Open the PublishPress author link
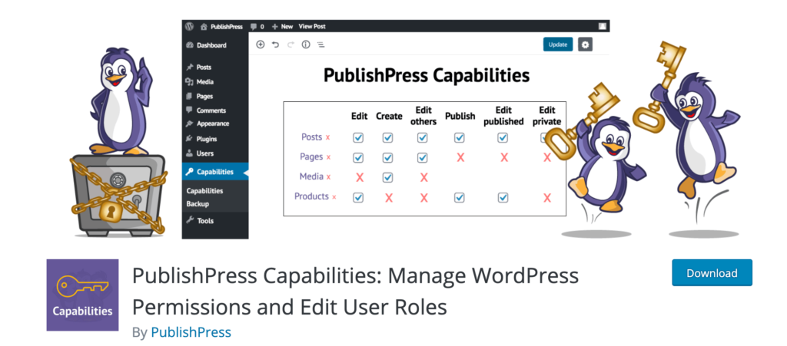Viewport: 787px width, 346px height. (191, 332)
